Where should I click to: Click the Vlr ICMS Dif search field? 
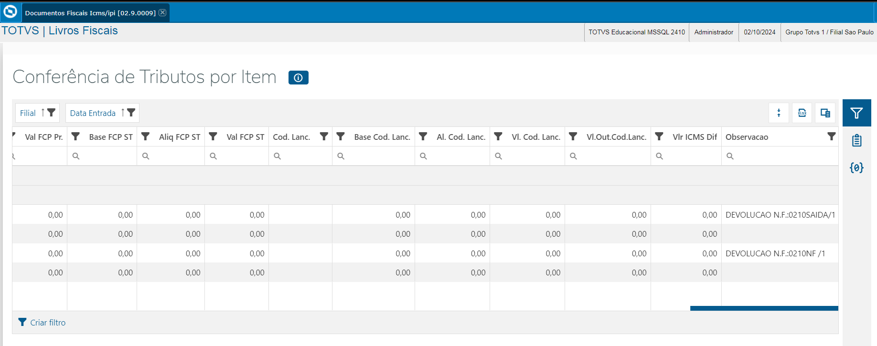[x=688, y=156]
